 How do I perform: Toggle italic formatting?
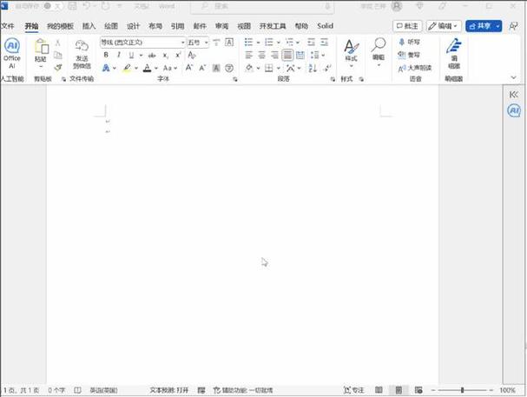pos(119,55)
